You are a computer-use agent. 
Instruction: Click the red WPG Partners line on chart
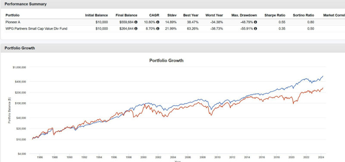(275, 98)
